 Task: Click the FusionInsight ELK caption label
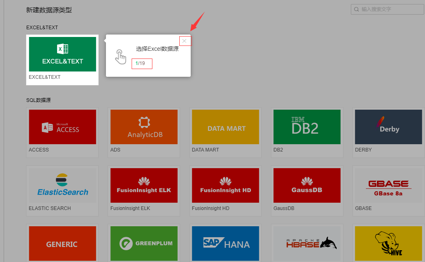pyautogui.click(x=130, y=208)
